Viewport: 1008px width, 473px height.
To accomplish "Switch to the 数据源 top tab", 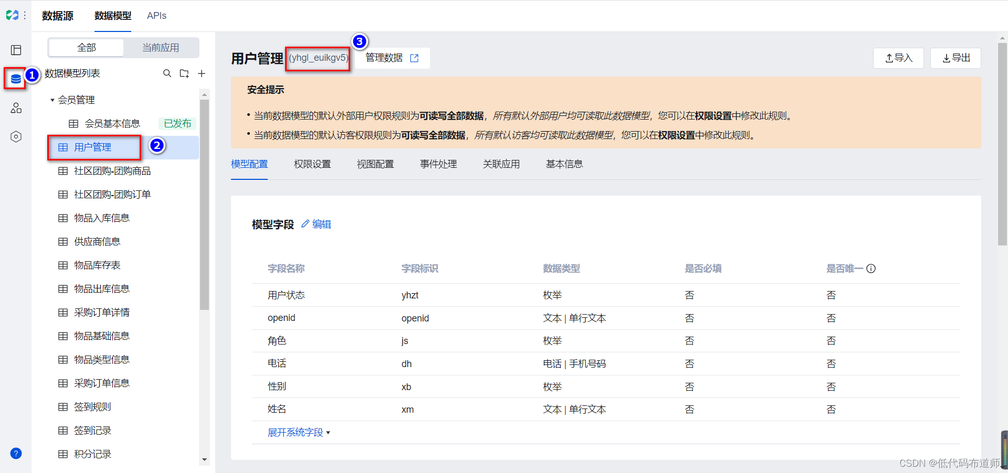I will tap(58, 16).
